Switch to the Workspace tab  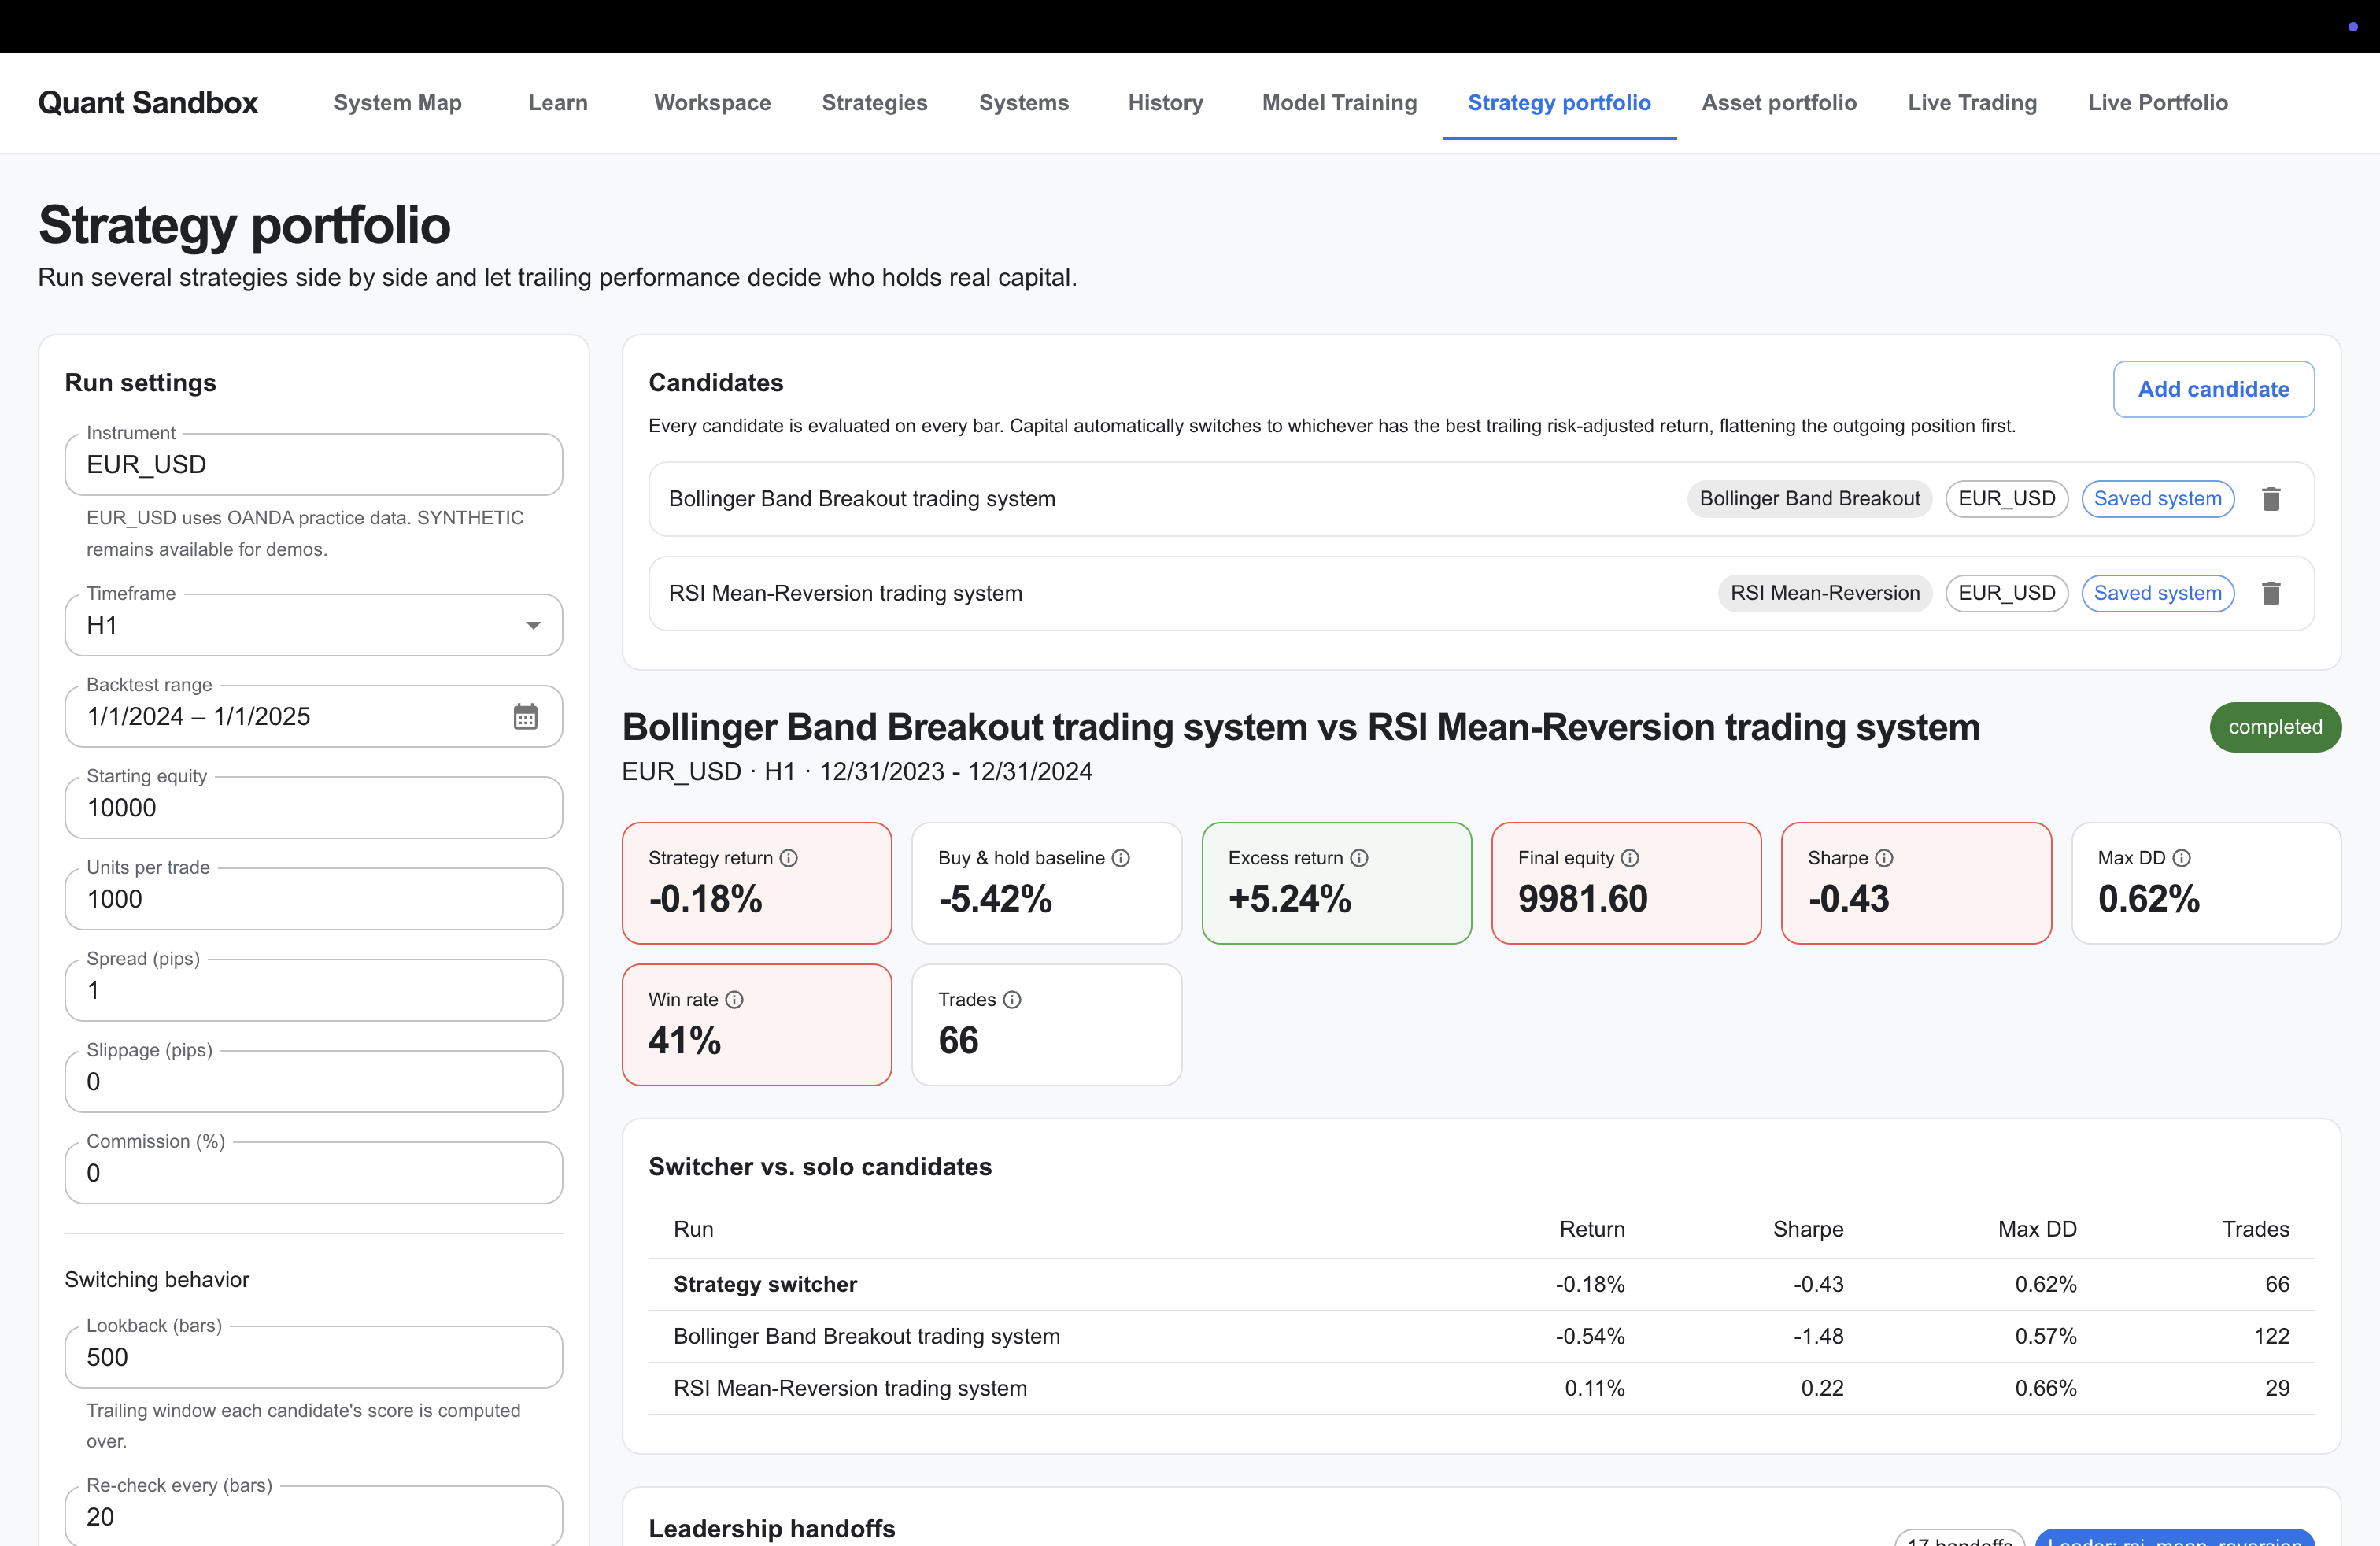click(712, 103)
